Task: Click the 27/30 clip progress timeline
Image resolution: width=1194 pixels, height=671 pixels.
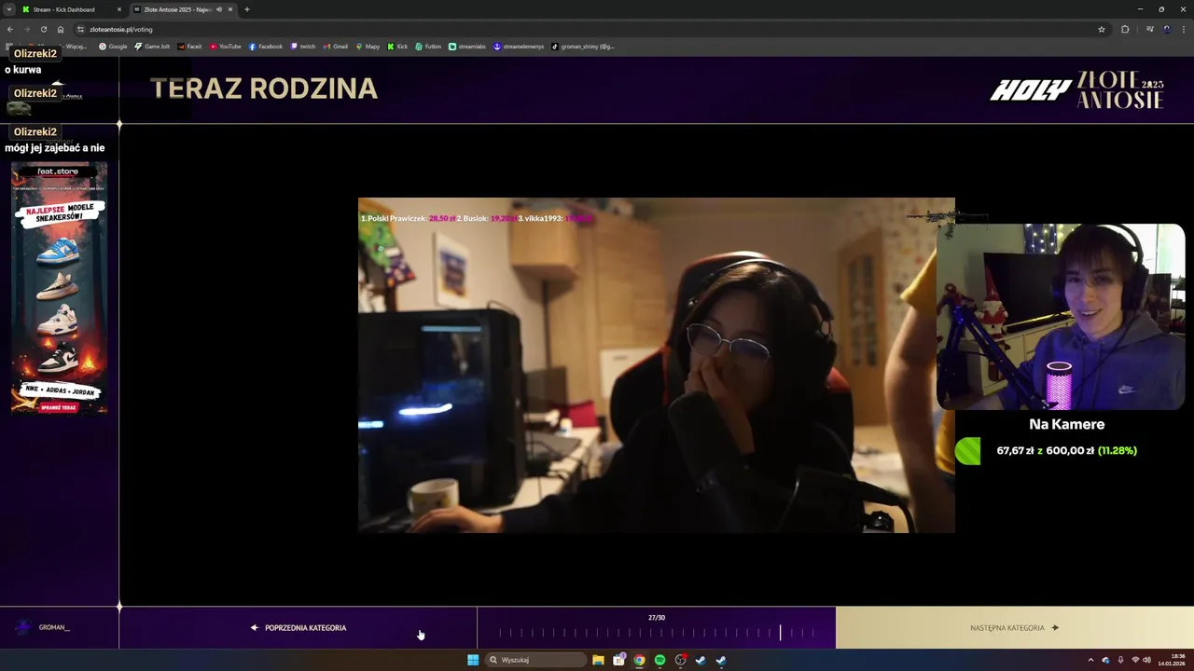Action: pyautogui.click(x=657, y=628)
